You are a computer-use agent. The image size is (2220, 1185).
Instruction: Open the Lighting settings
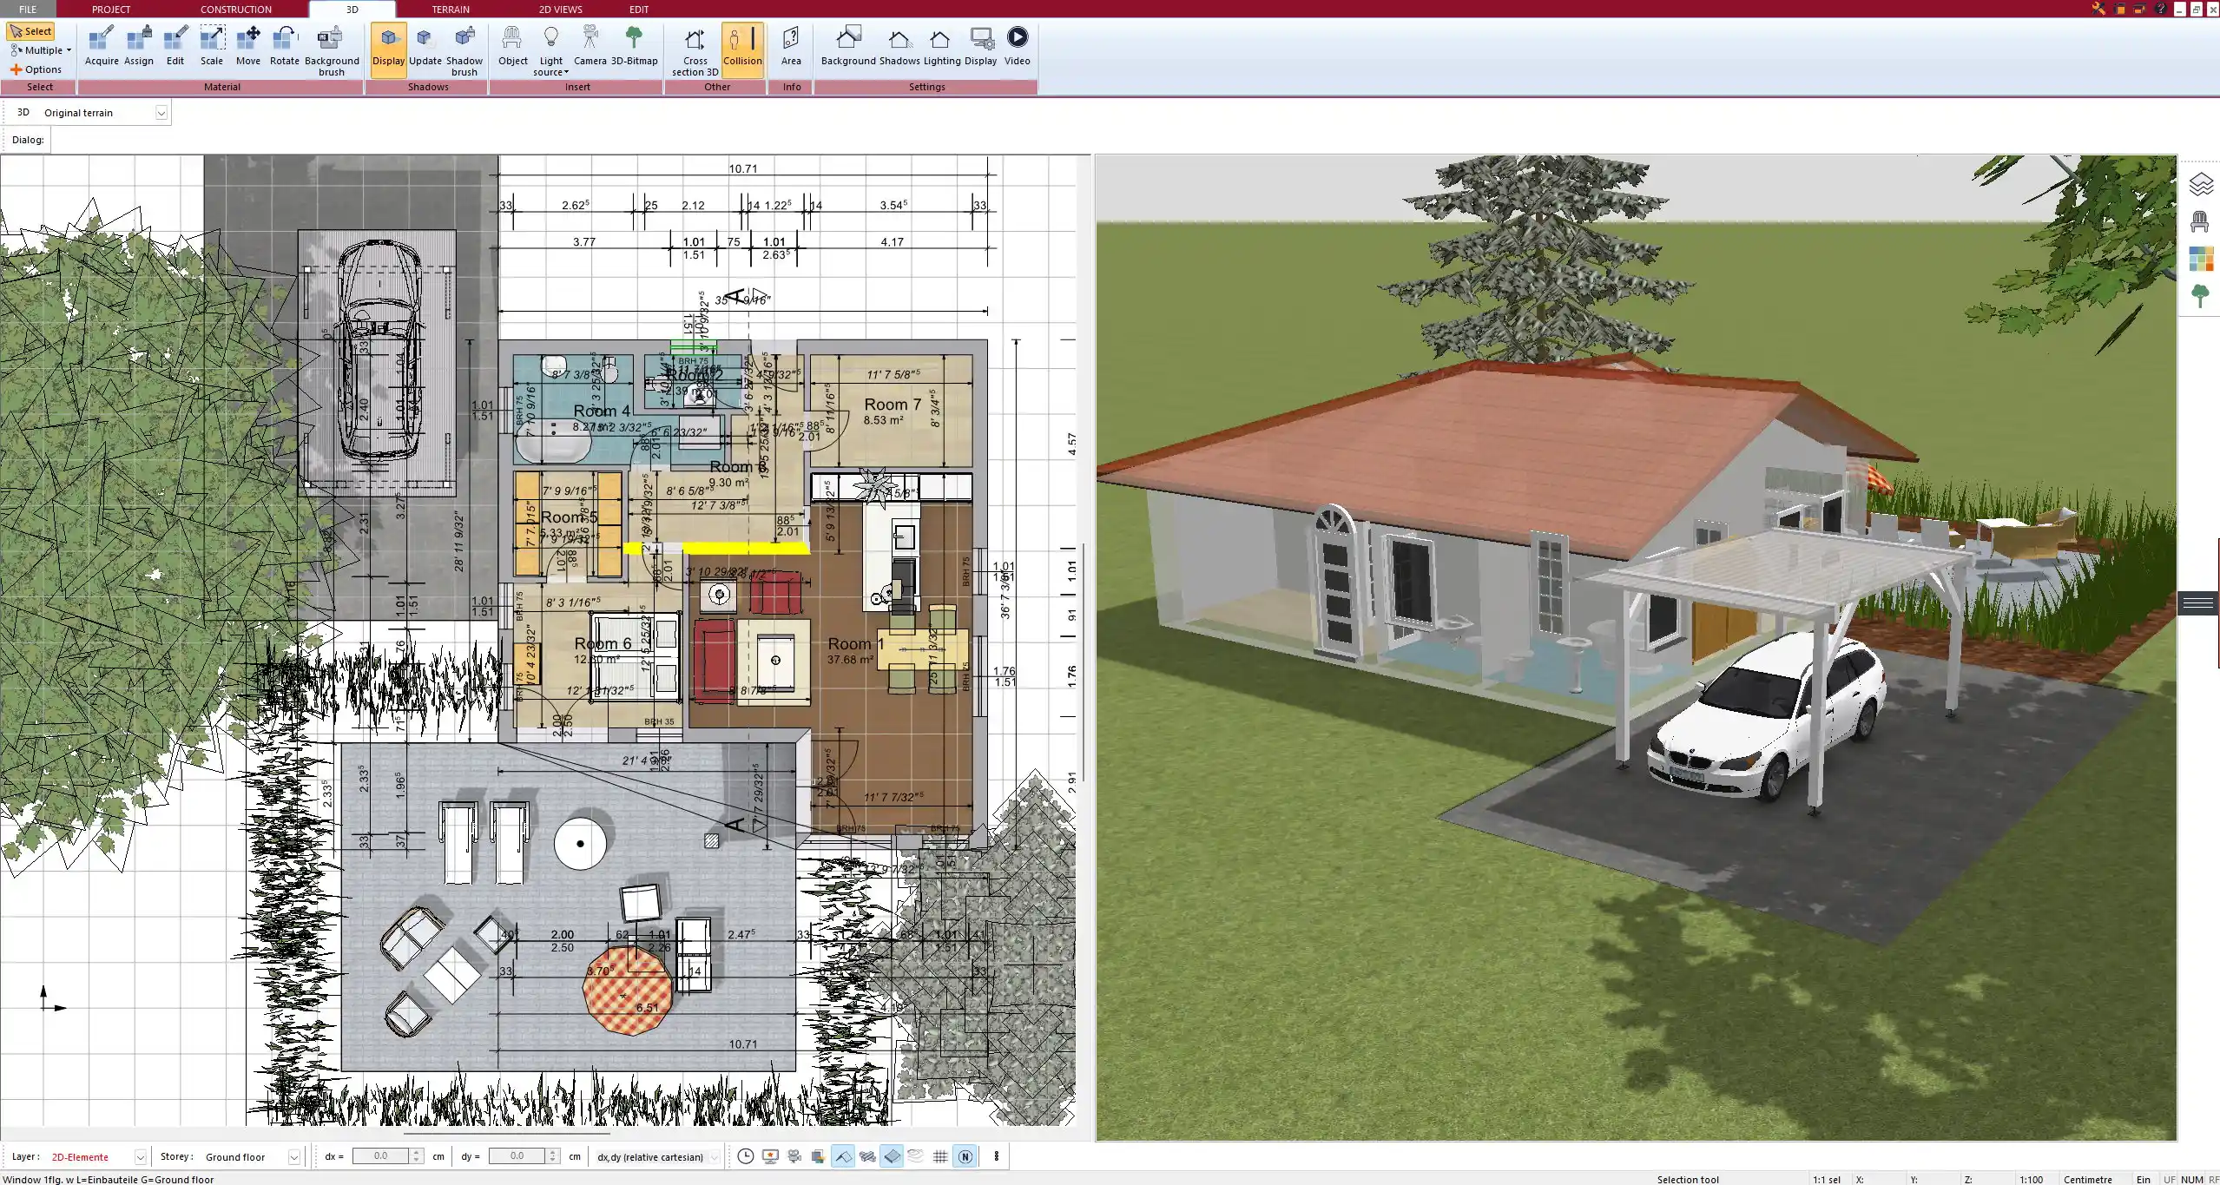[x=942, y=46]
